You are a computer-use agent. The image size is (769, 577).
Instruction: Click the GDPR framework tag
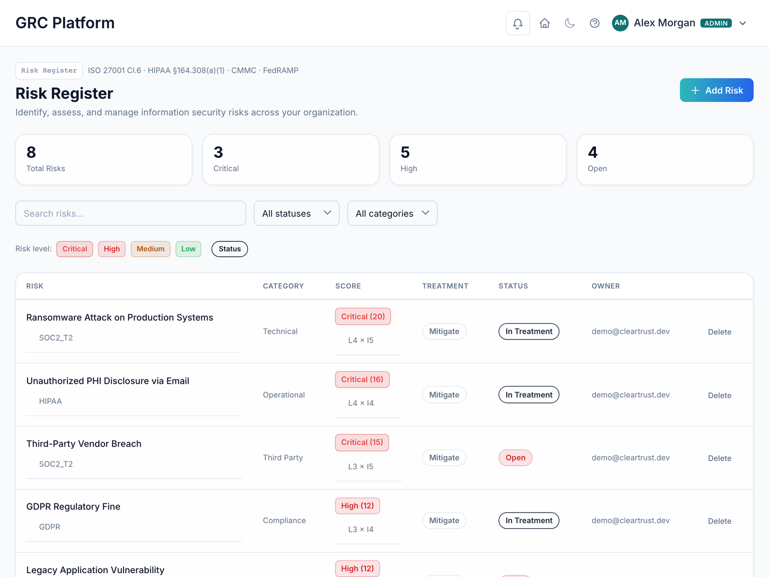click(50, 527)
